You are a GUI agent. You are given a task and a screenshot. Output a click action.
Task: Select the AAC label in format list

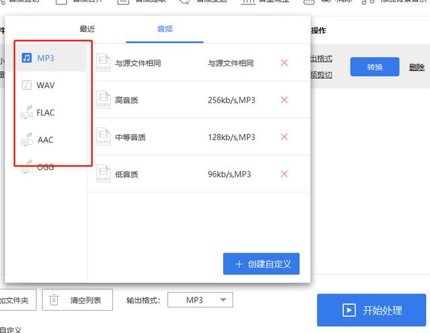pyautogui.click(x=46, y=140)
